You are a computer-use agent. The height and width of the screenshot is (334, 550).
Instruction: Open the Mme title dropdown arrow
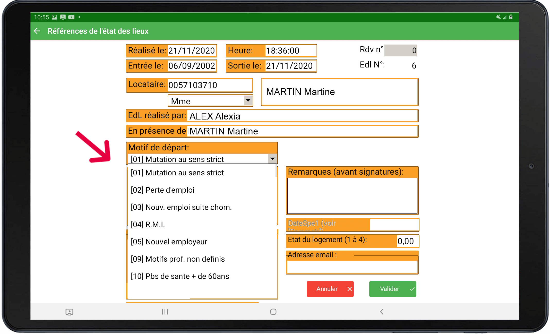(248, 100)
